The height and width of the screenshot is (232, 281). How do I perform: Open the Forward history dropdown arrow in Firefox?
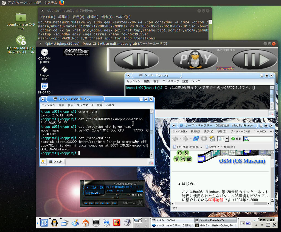(190, 139)
